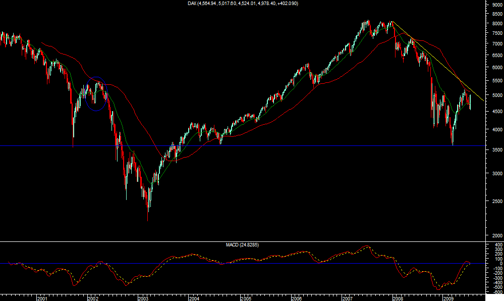Select the MACD axis -600 label
Image resolution: width=504 pixels, height=301 pixels.
[x=497, y=292]
